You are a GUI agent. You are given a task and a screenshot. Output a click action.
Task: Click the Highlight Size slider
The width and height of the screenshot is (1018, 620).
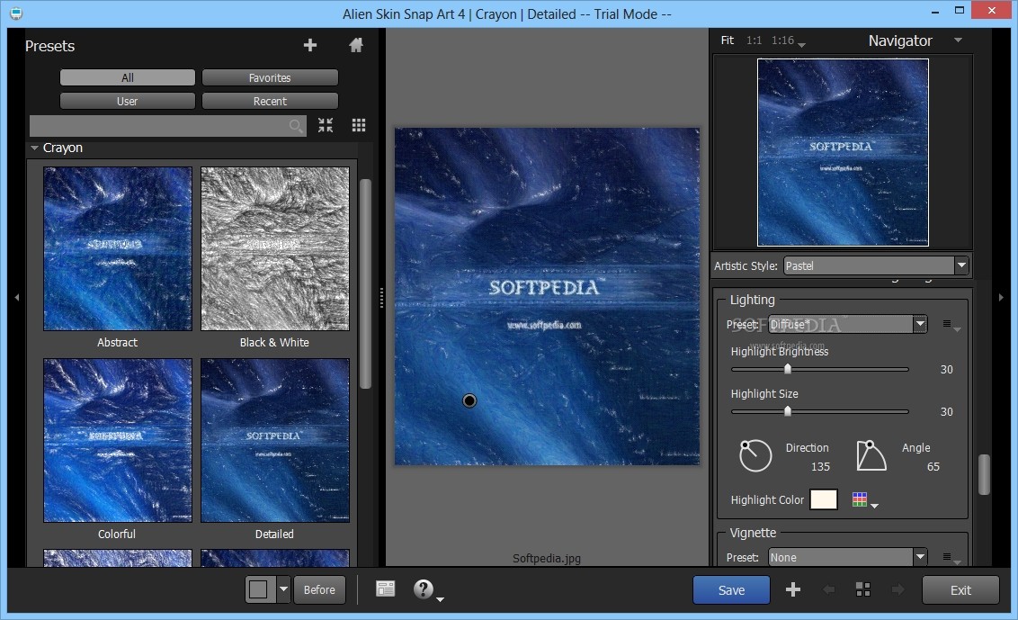click(x=819, y=411)
